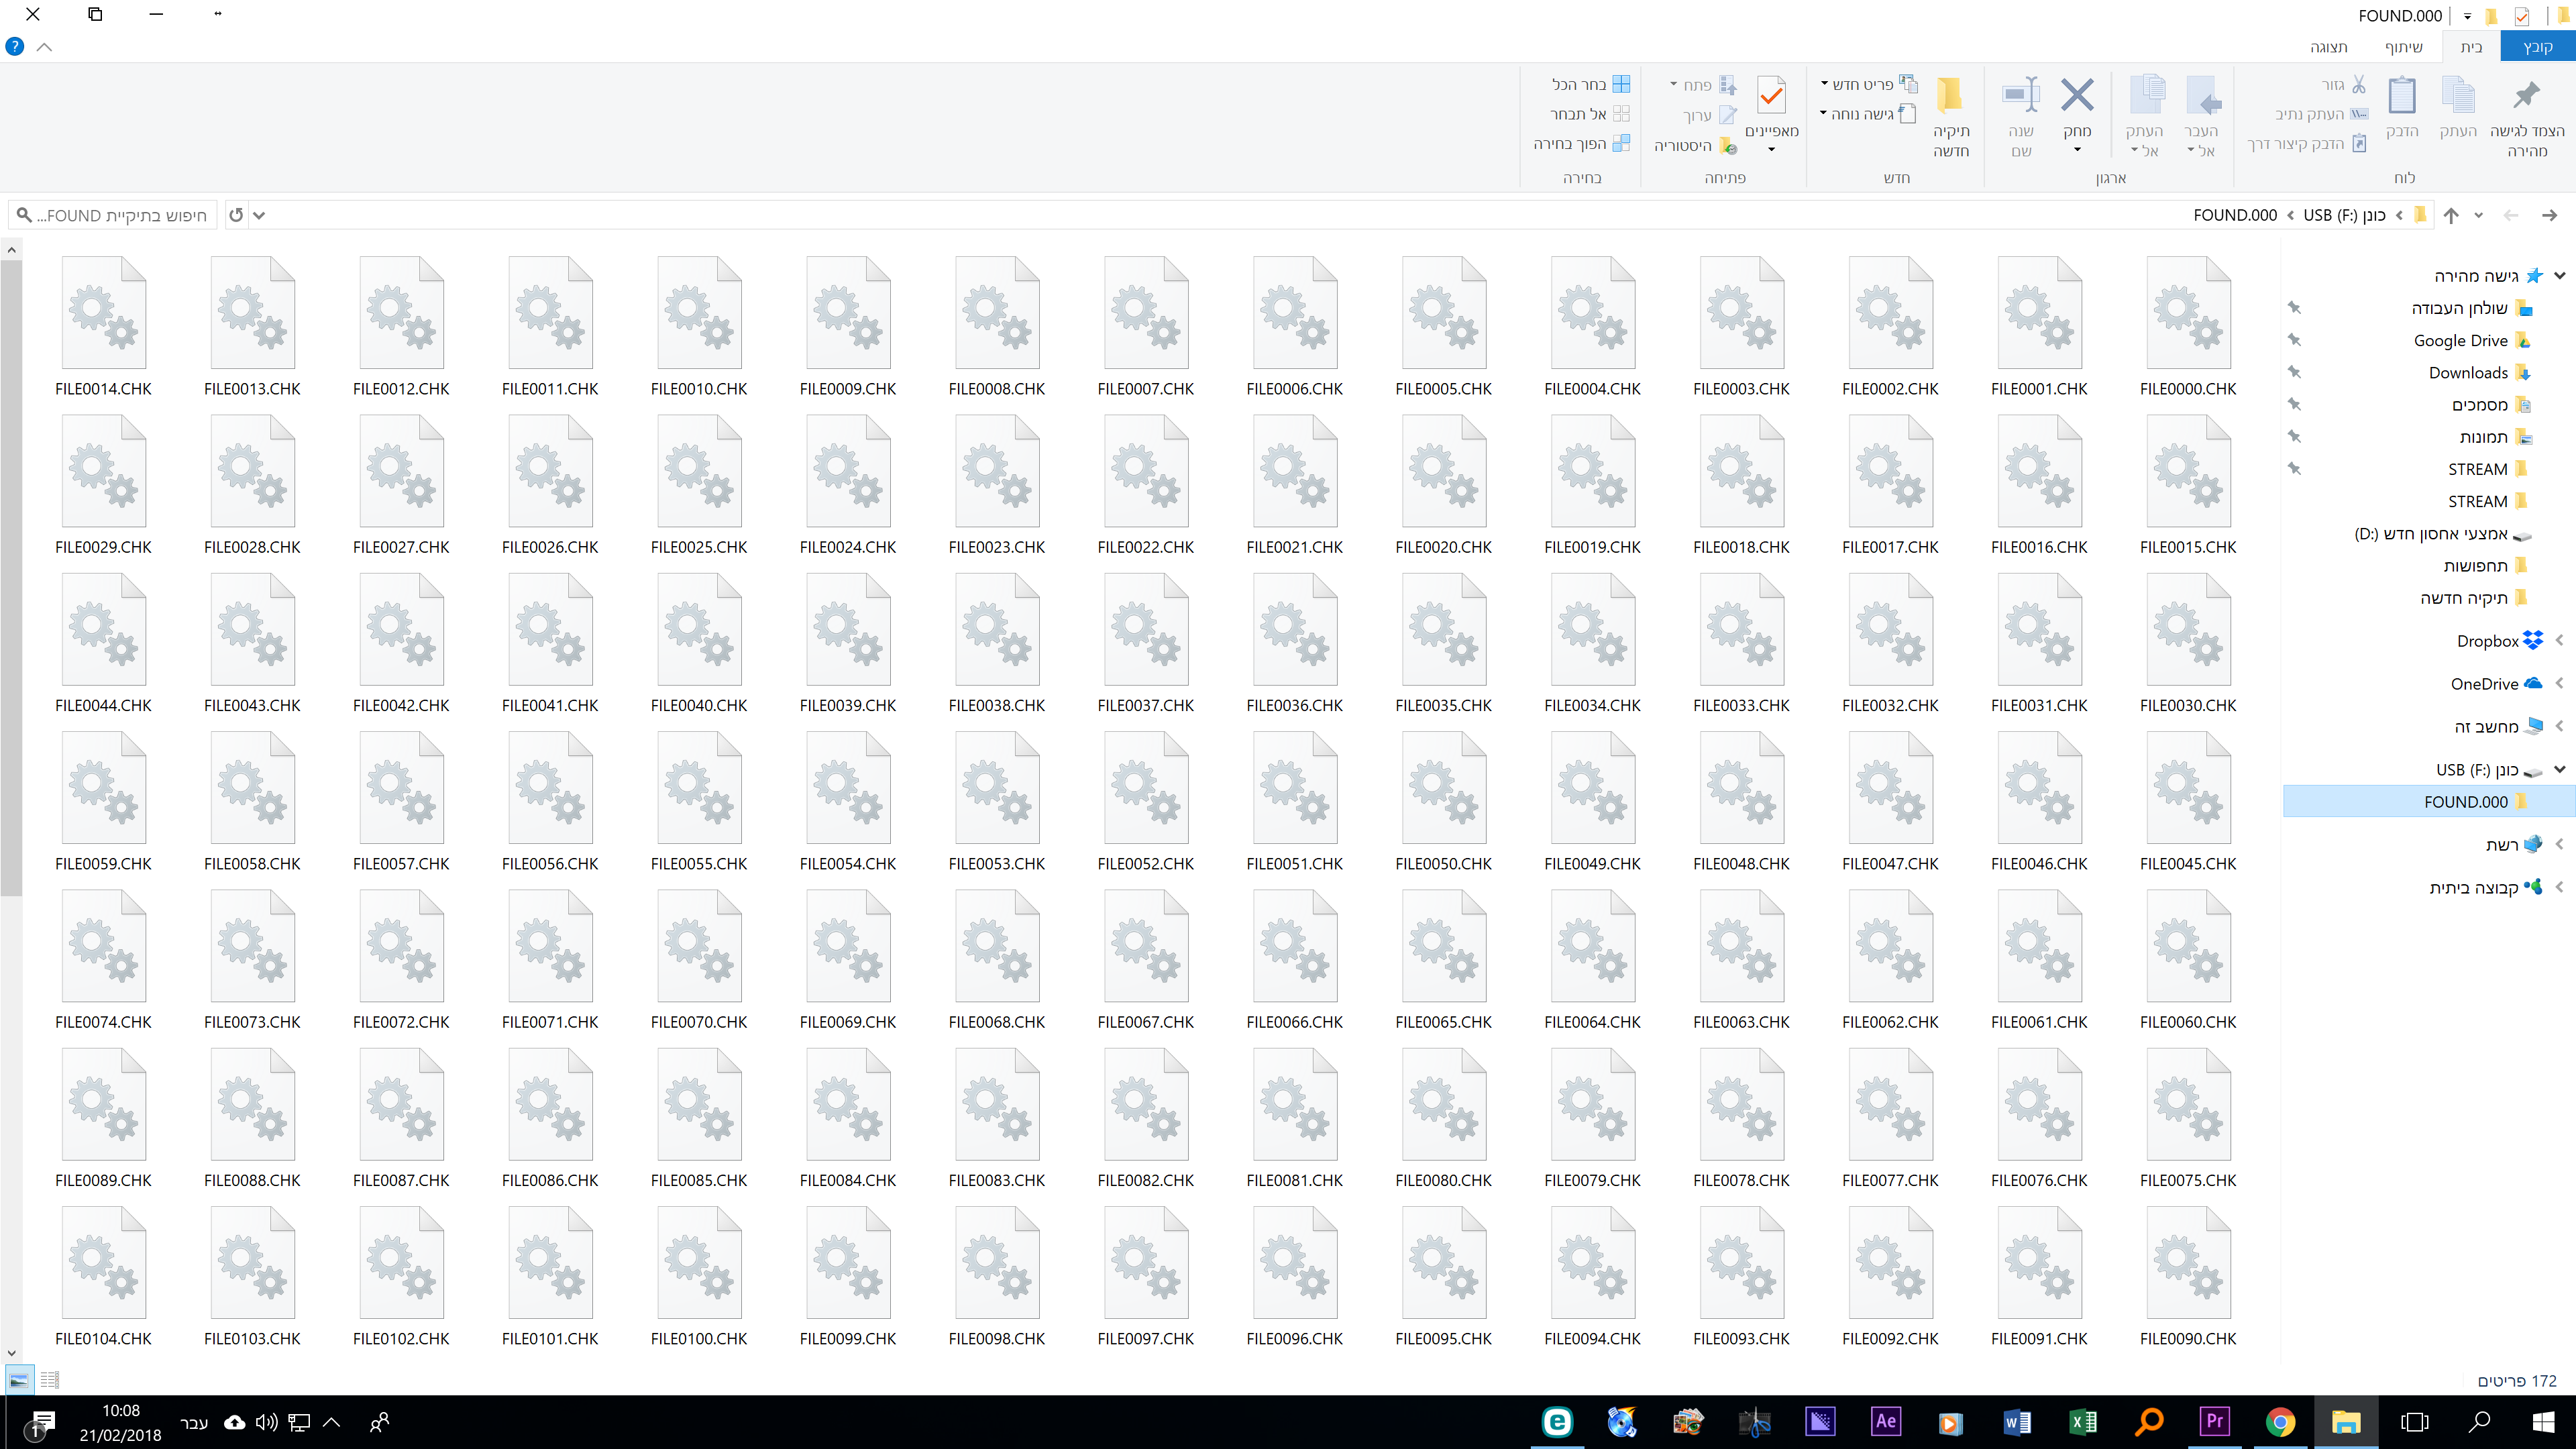The image size is (2576, 1449).
Task: Collapse the Quick access (גישה מהירה) tree
Action: (2560, 276)
